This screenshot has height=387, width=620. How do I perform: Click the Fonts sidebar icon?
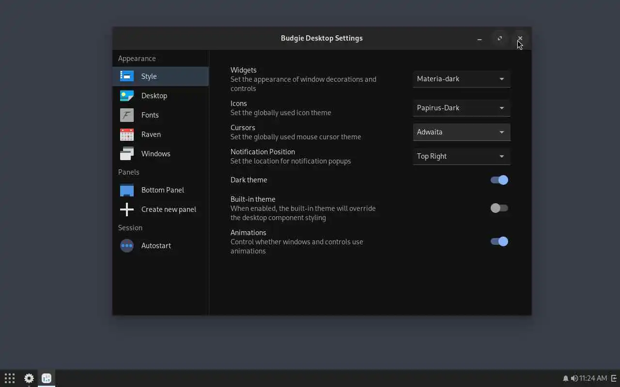[127, 115]
